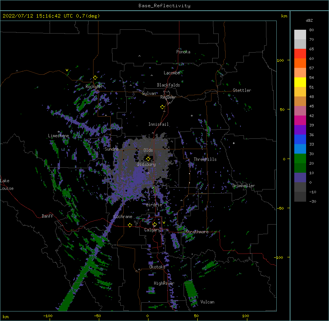The image size is (329, 321).
Task: Click the dark gray -10 to 0 dBZ swatch
Action: coord(300,187)
